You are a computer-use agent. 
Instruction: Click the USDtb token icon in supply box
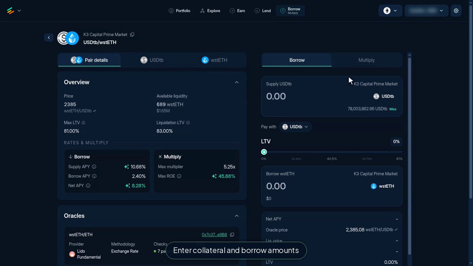tap(376, 96)
